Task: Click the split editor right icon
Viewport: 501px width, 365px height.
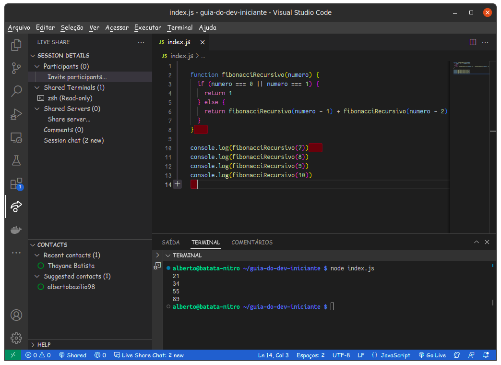Action: 473,42
